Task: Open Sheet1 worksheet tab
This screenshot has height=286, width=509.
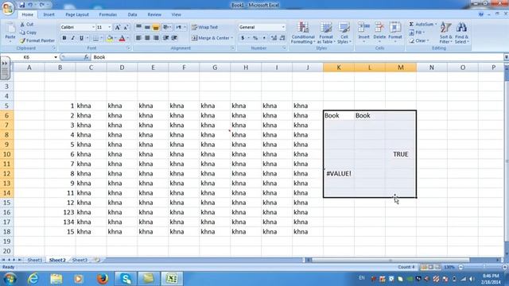Action: point(34,260)
